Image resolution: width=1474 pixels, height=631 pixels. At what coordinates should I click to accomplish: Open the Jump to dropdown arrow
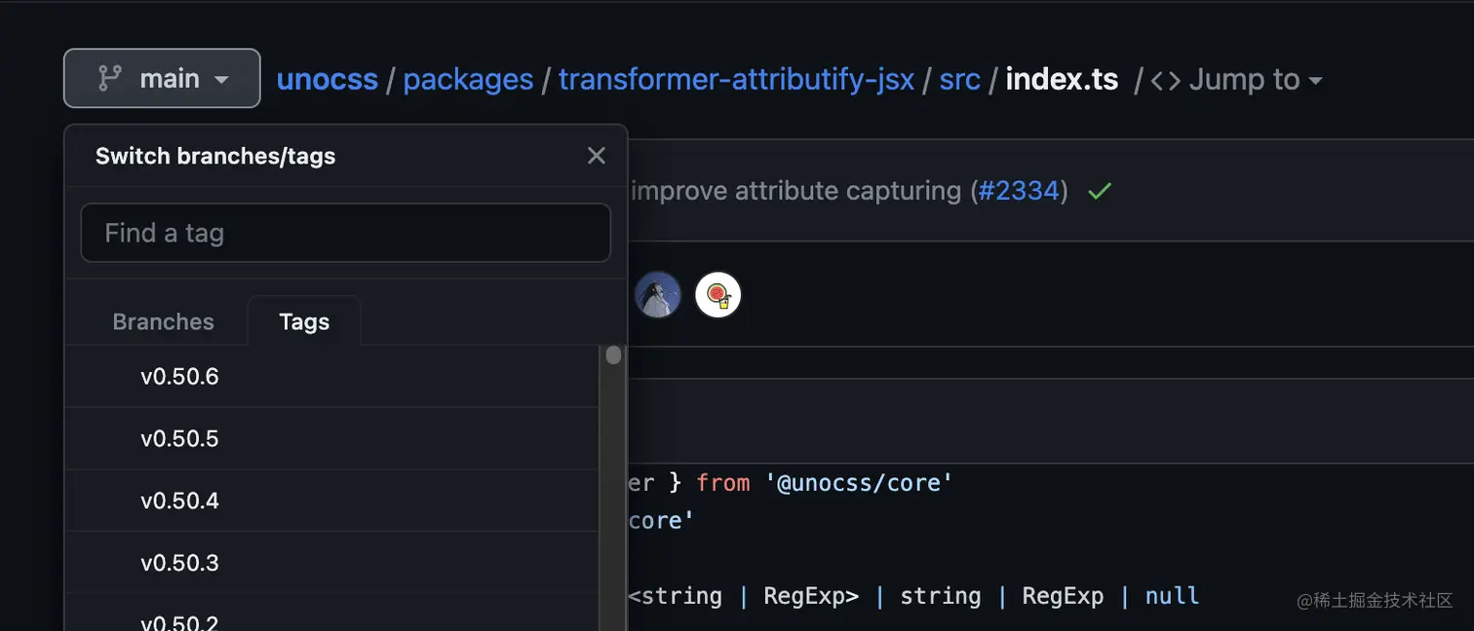pyautogui.click(x=1315, y=81)
